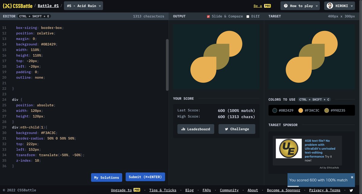
Task: Click the UltraEdit sponsor ad text
Action: coord(320,151)
